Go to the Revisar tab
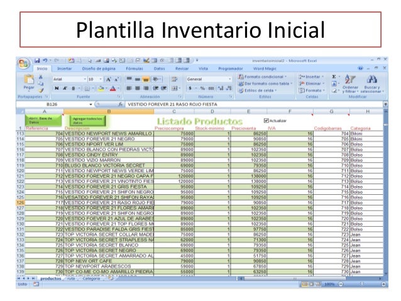The width and height of the screenshot is (401, 301). click(182, 68)
